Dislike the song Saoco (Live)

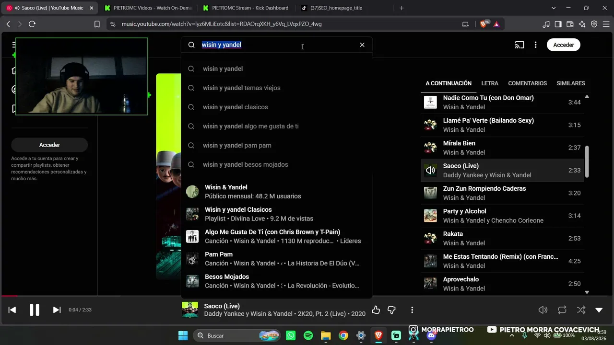[x=391, y=310]
